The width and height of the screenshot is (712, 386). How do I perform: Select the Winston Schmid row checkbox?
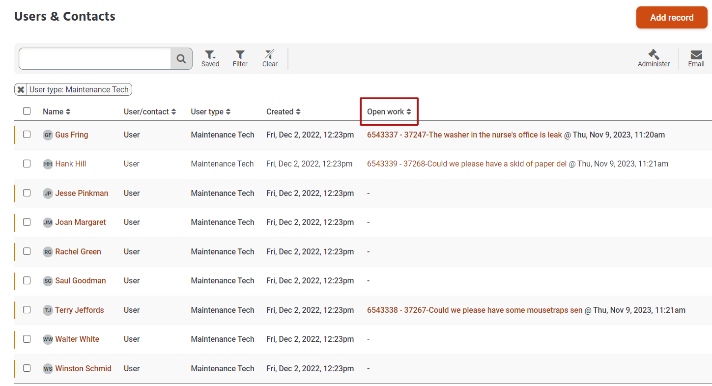[x=27, y=368]
